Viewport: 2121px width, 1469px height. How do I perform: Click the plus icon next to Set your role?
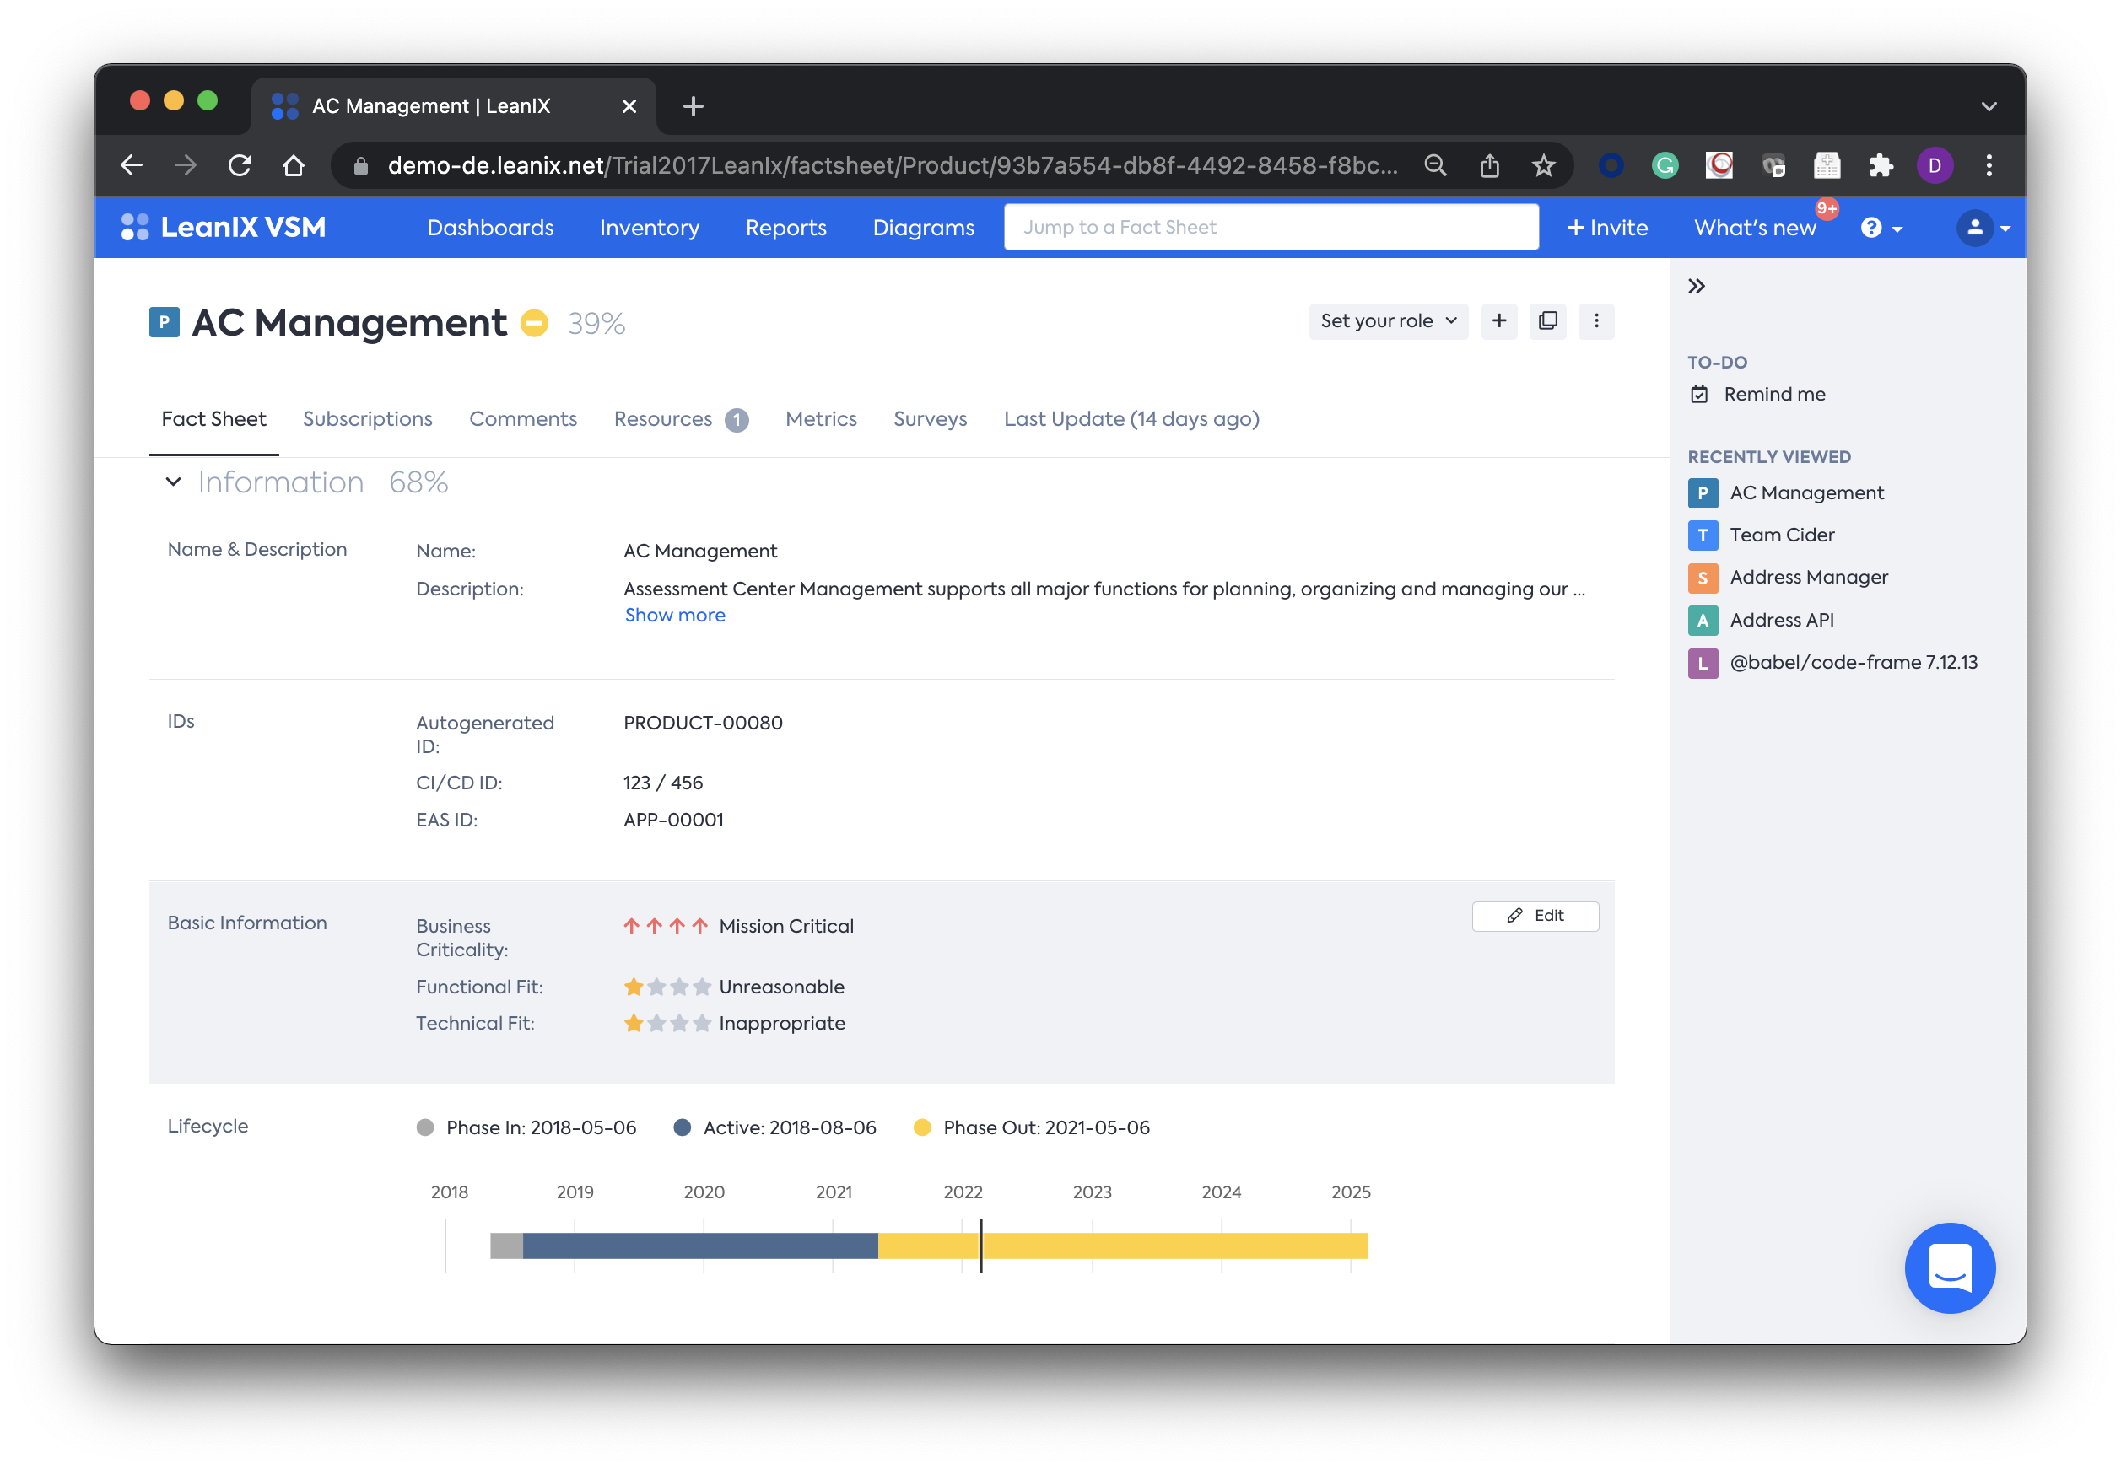(1498, 320)
